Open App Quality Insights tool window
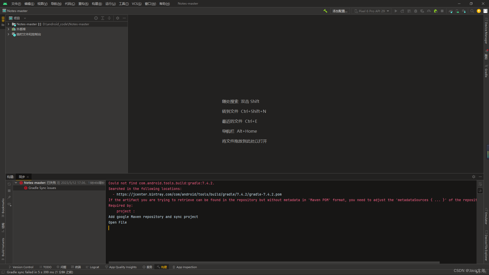This screenshot has height=275, width=489. click(121, 267)
